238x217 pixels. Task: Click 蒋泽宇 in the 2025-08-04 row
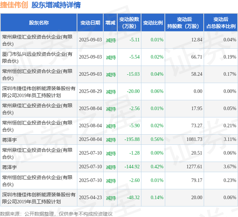9,140
